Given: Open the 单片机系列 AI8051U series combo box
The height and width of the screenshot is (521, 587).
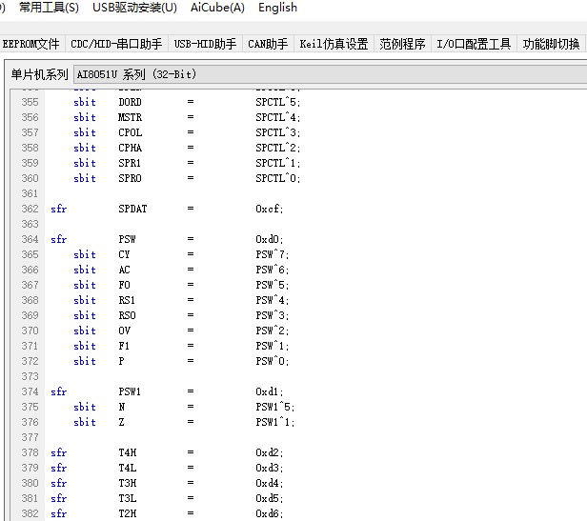Looking at the screenshot, I should click(330, 74).
